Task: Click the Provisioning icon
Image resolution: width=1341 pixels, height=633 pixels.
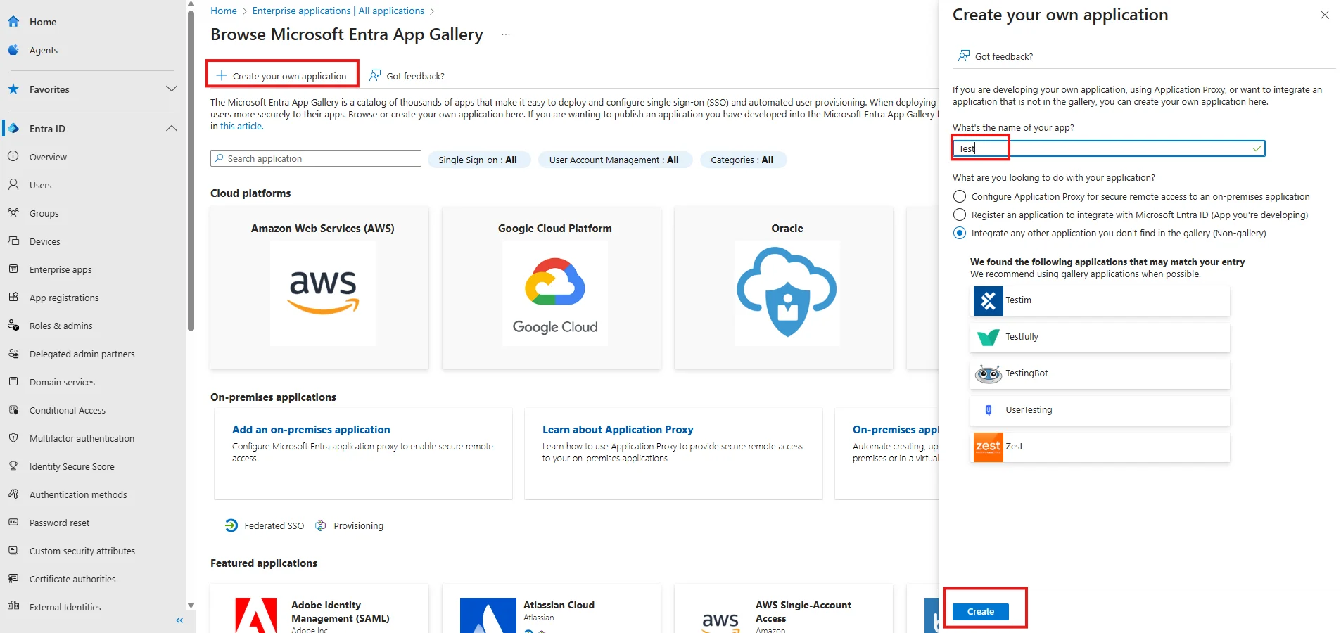Action: 321,525
